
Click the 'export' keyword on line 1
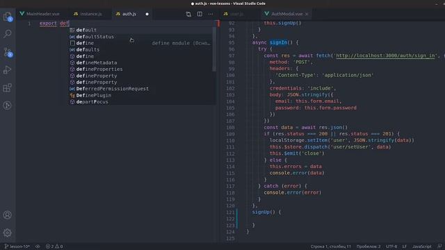pos(48,23)
